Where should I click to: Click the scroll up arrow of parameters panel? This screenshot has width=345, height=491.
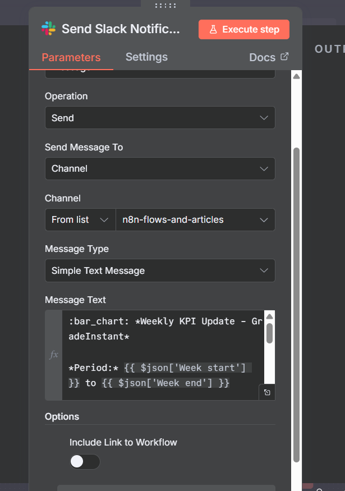coord(297,76)
